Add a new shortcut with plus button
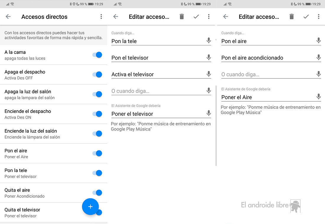Viewport: 325px width, 224px height. click(x=90, y=206)
